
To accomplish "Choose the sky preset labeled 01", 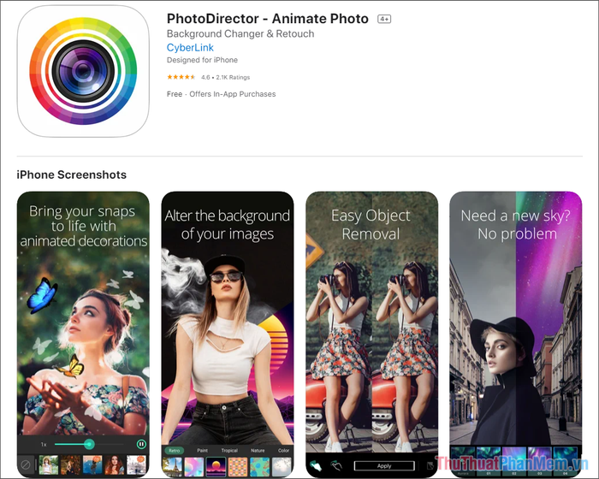I will (489, 461).
